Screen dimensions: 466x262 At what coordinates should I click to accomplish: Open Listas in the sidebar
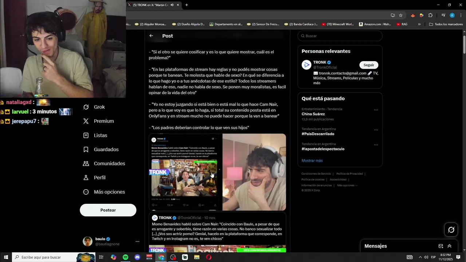coord(95,135)
